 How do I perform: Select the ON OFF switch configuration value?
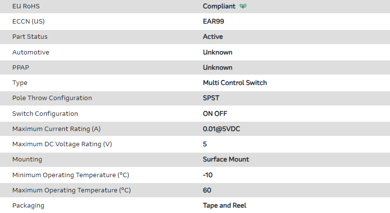coord(215,113)
